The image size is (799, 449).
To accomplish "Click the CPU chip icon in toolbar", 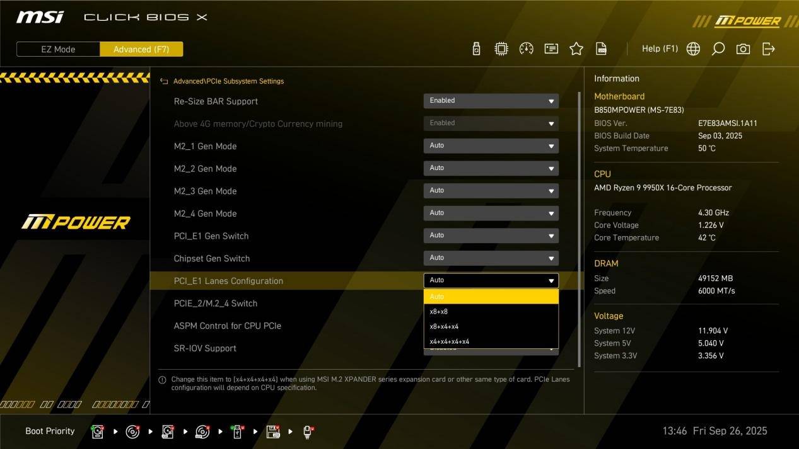I will pos(501,49).
